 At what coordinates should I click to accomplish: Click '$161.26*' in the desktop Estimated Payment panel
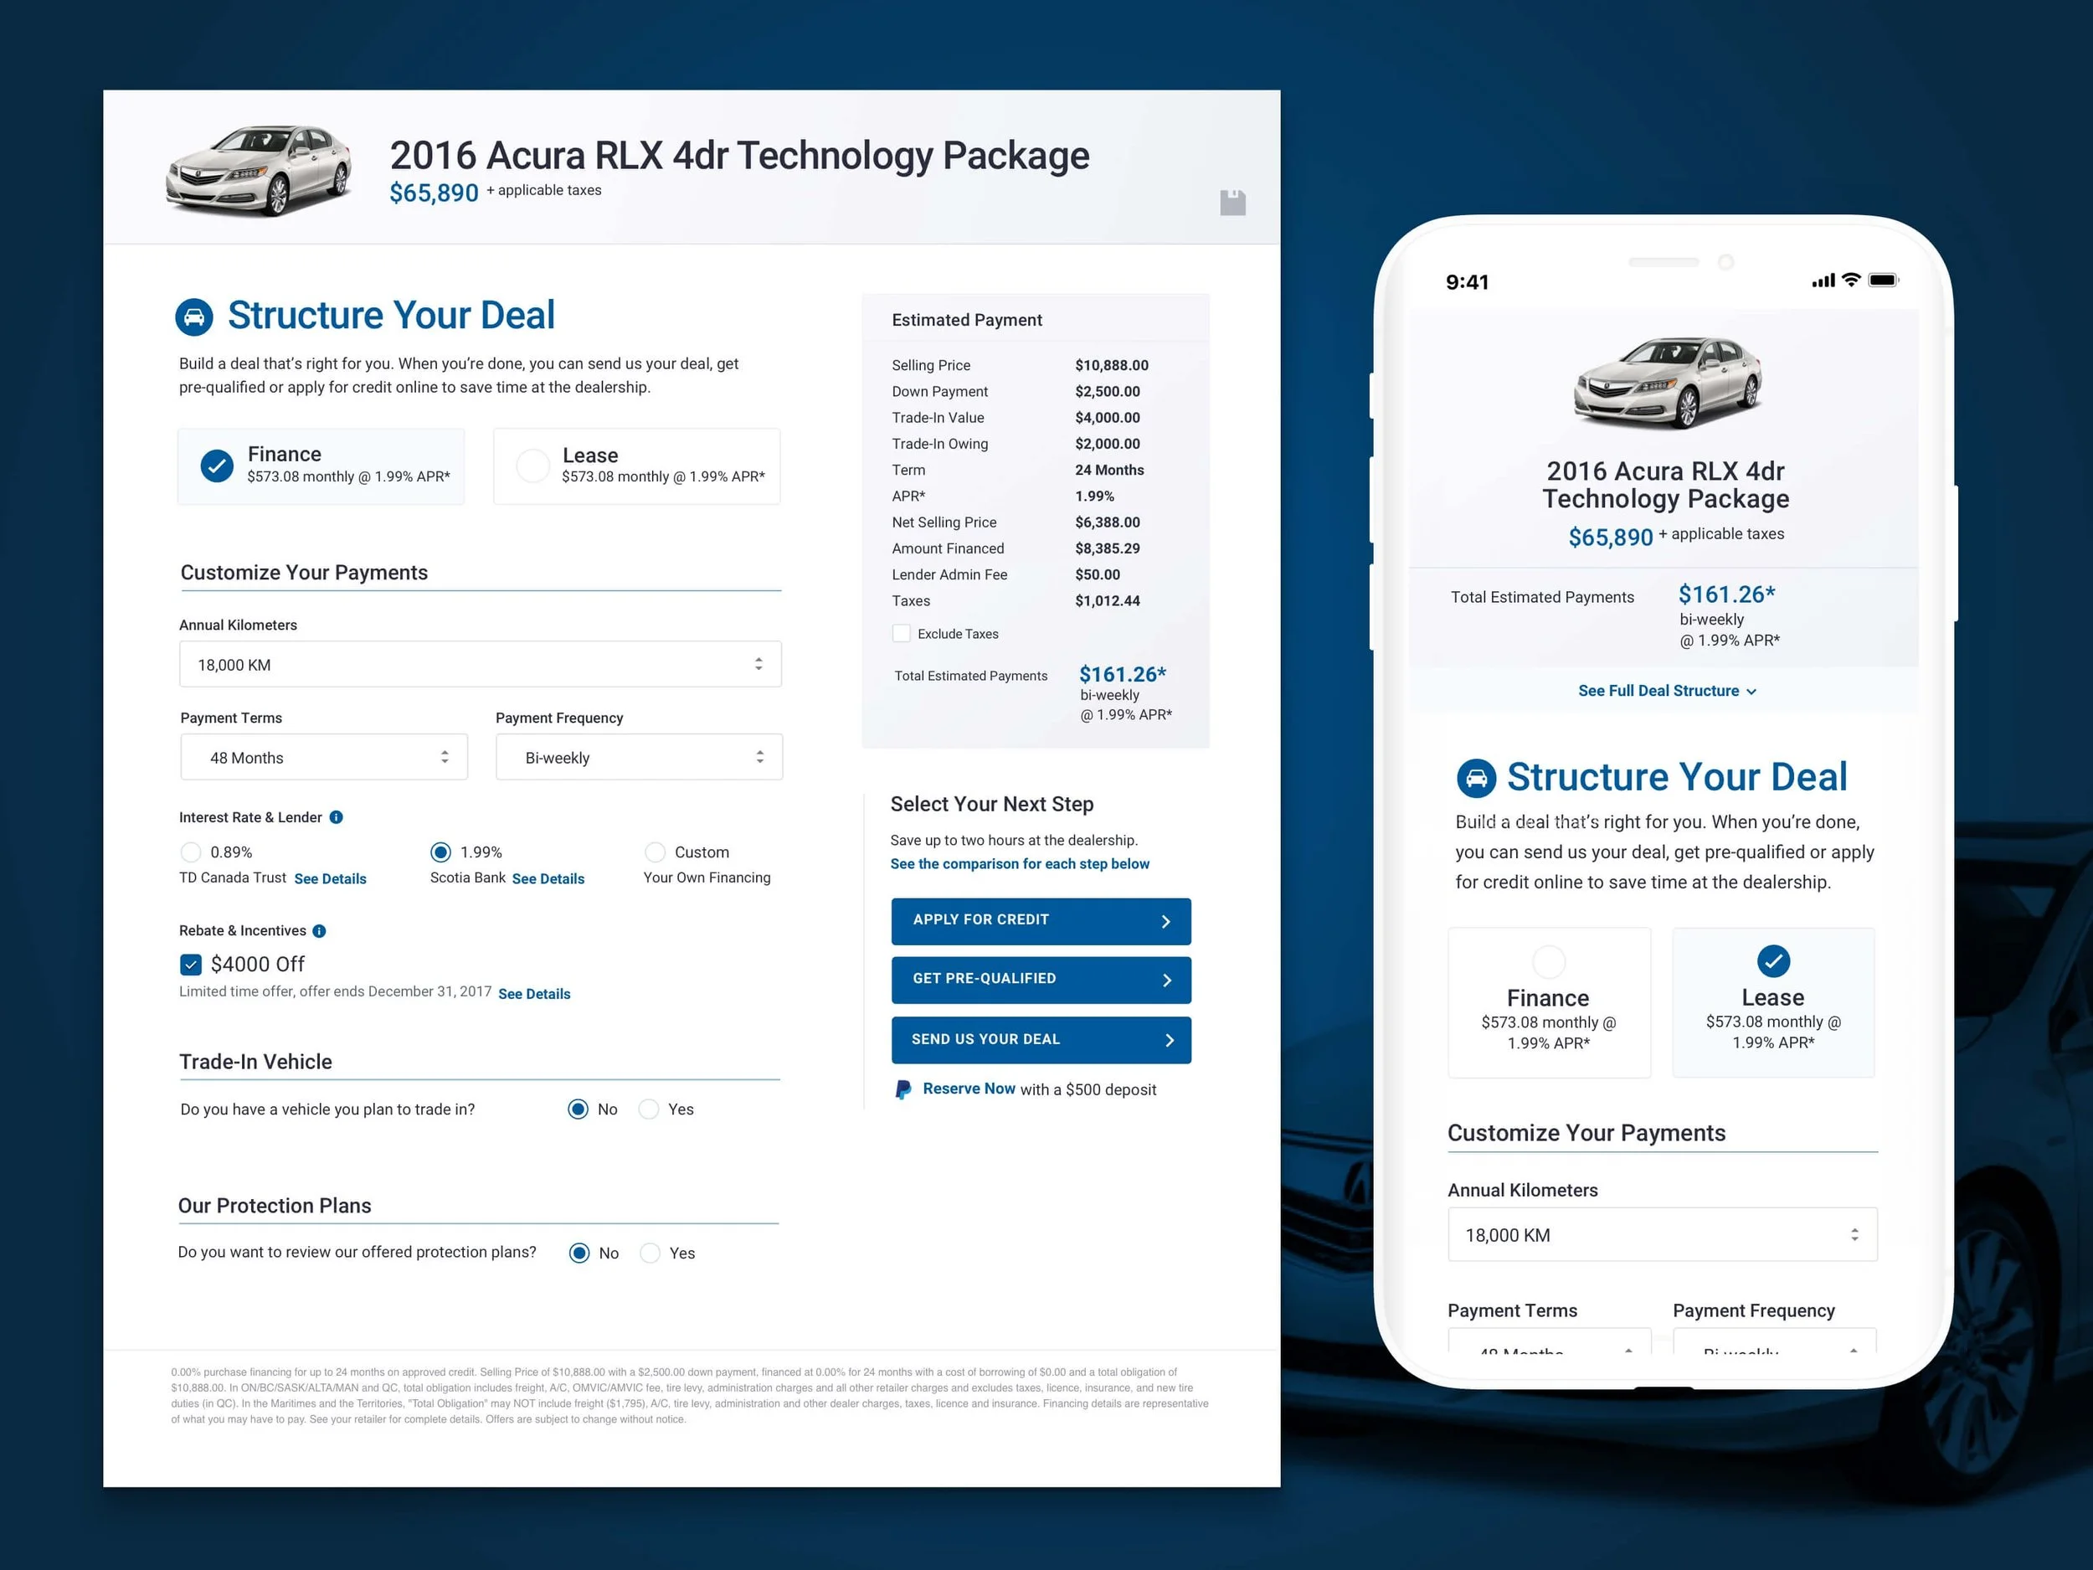coord(1122,674)
